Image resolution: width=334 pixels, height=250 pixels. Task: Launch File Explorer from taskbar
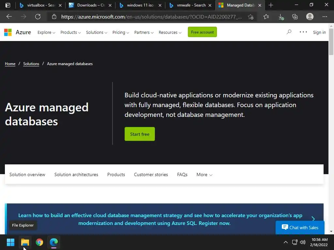click(x=25, y=242)
